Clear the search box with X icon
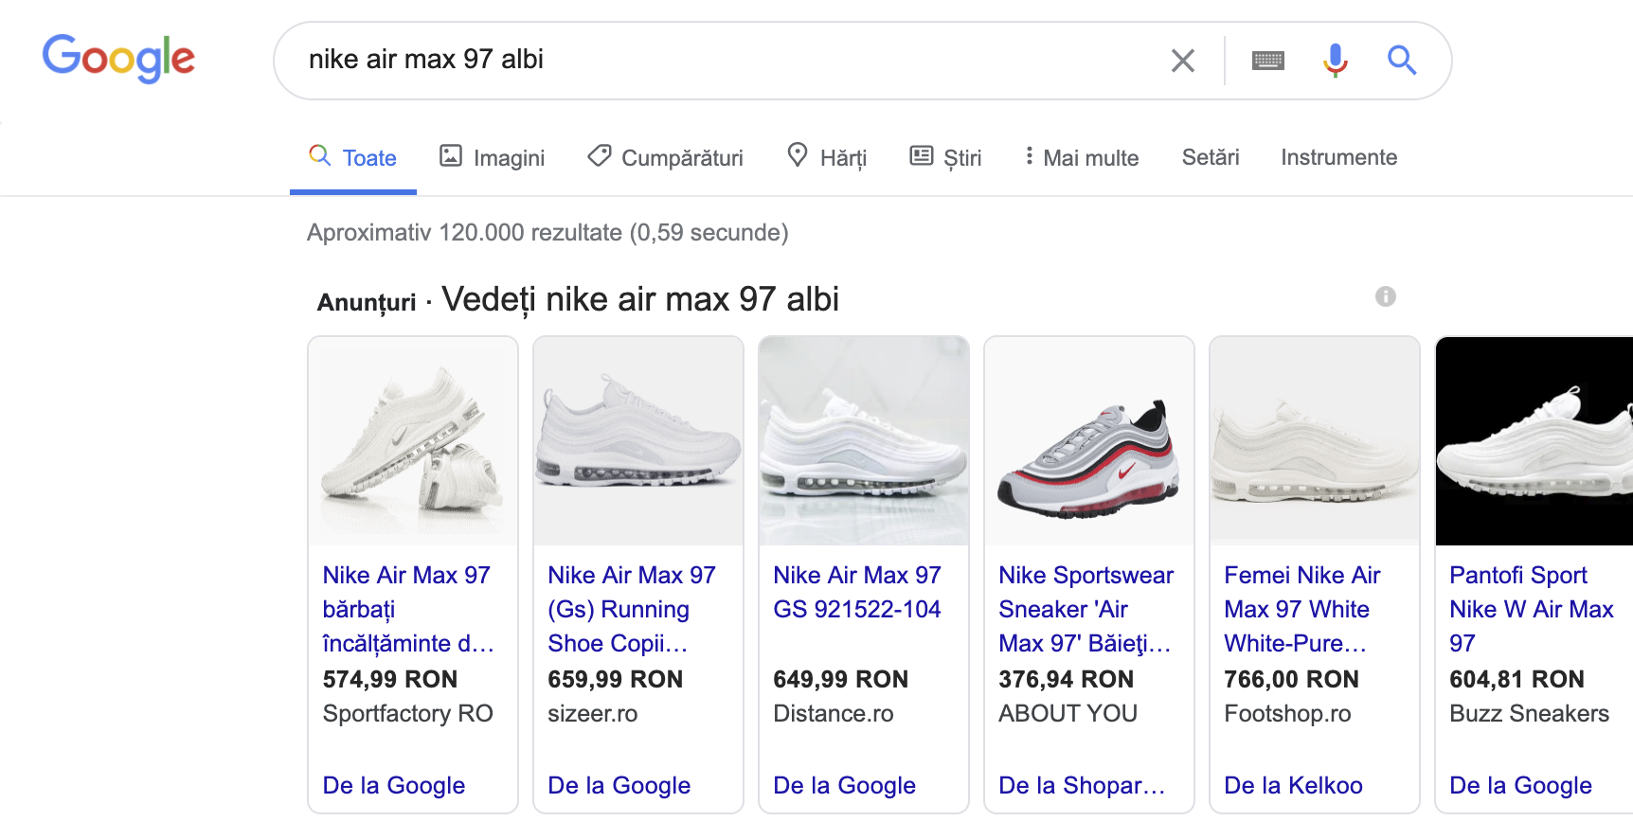Viewport: 1633px width, 839px height. click(1182, 61)
